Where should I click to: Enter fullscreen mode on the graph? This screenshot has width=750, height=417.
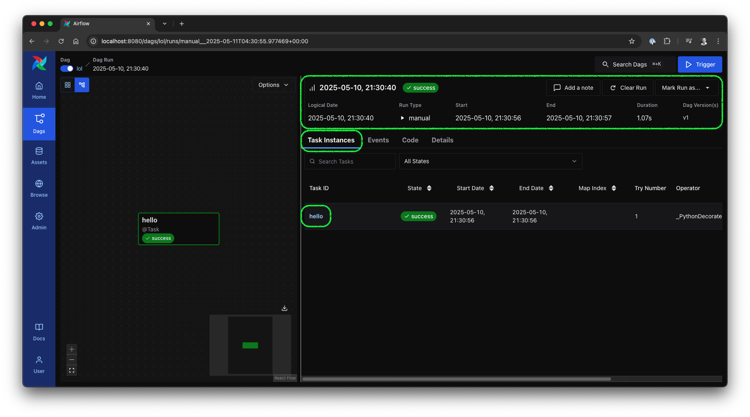72,370
